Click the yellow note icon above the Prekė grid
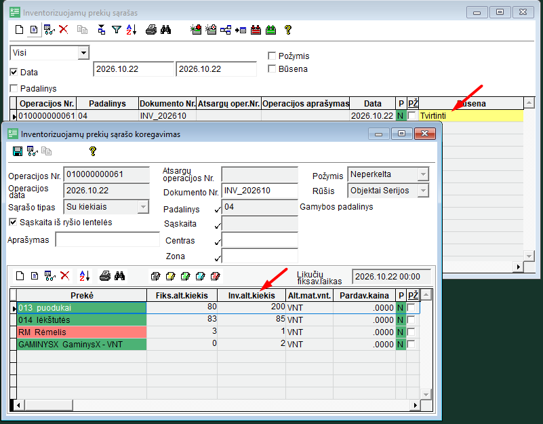This screenshot has width=543, height=424. coord(170,276)
